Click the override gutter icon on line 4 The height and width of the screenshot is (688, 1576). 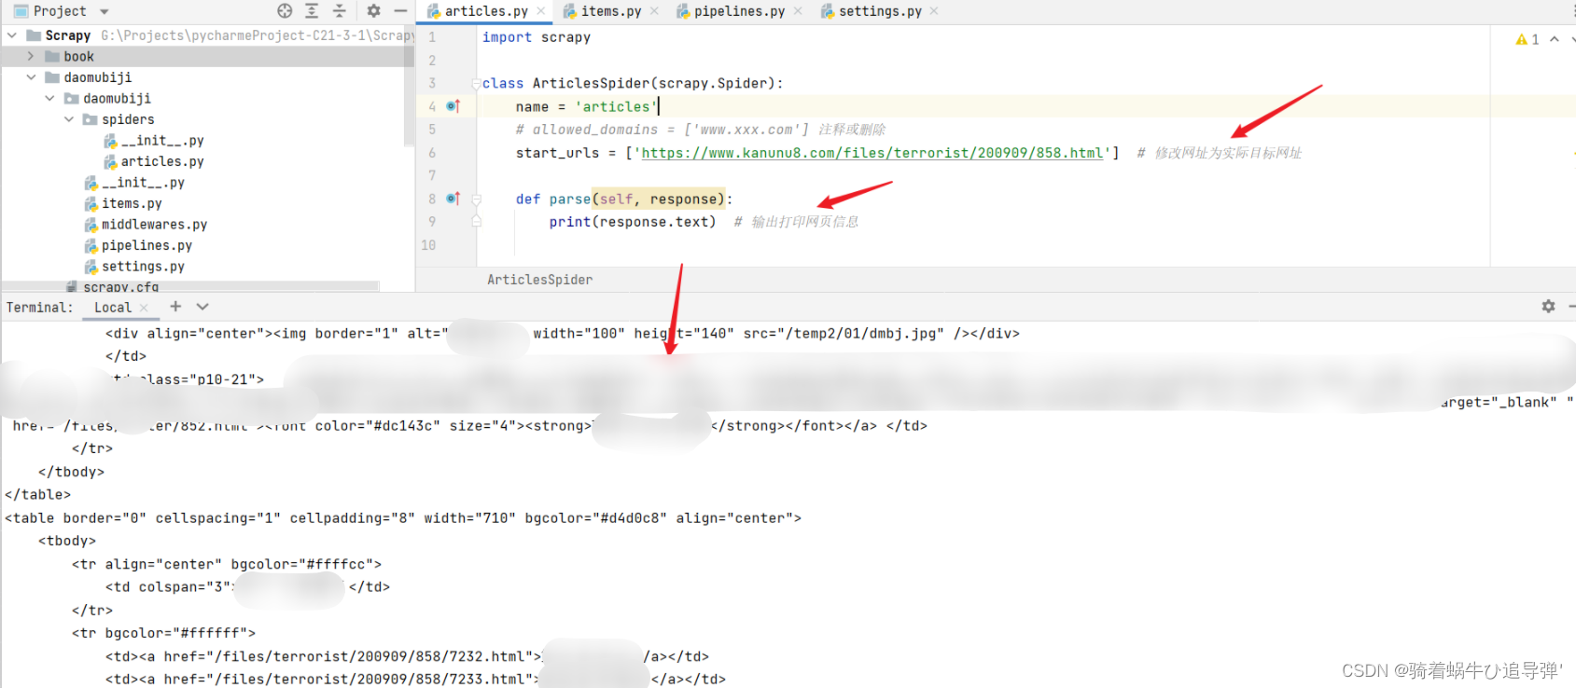pos(453,106)
